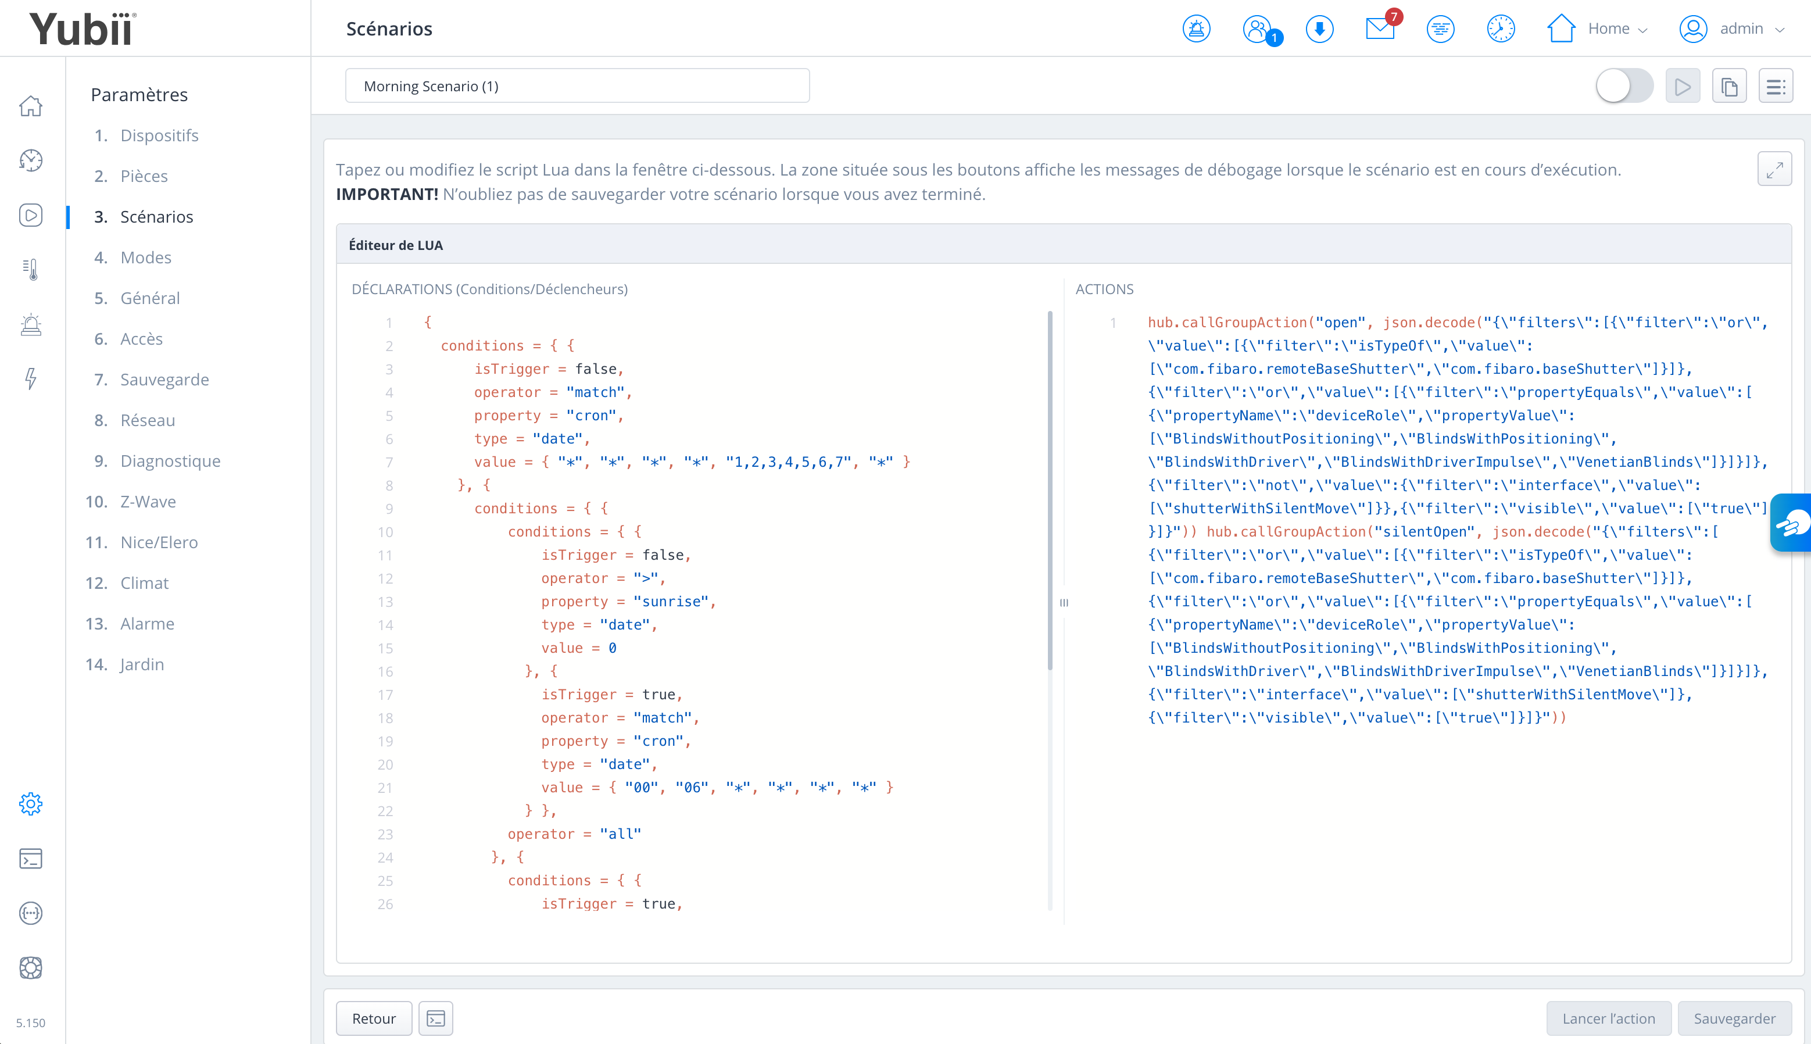Open Z-Wave settings section
The image size is (1811, 1044).
tap(148, 502)
